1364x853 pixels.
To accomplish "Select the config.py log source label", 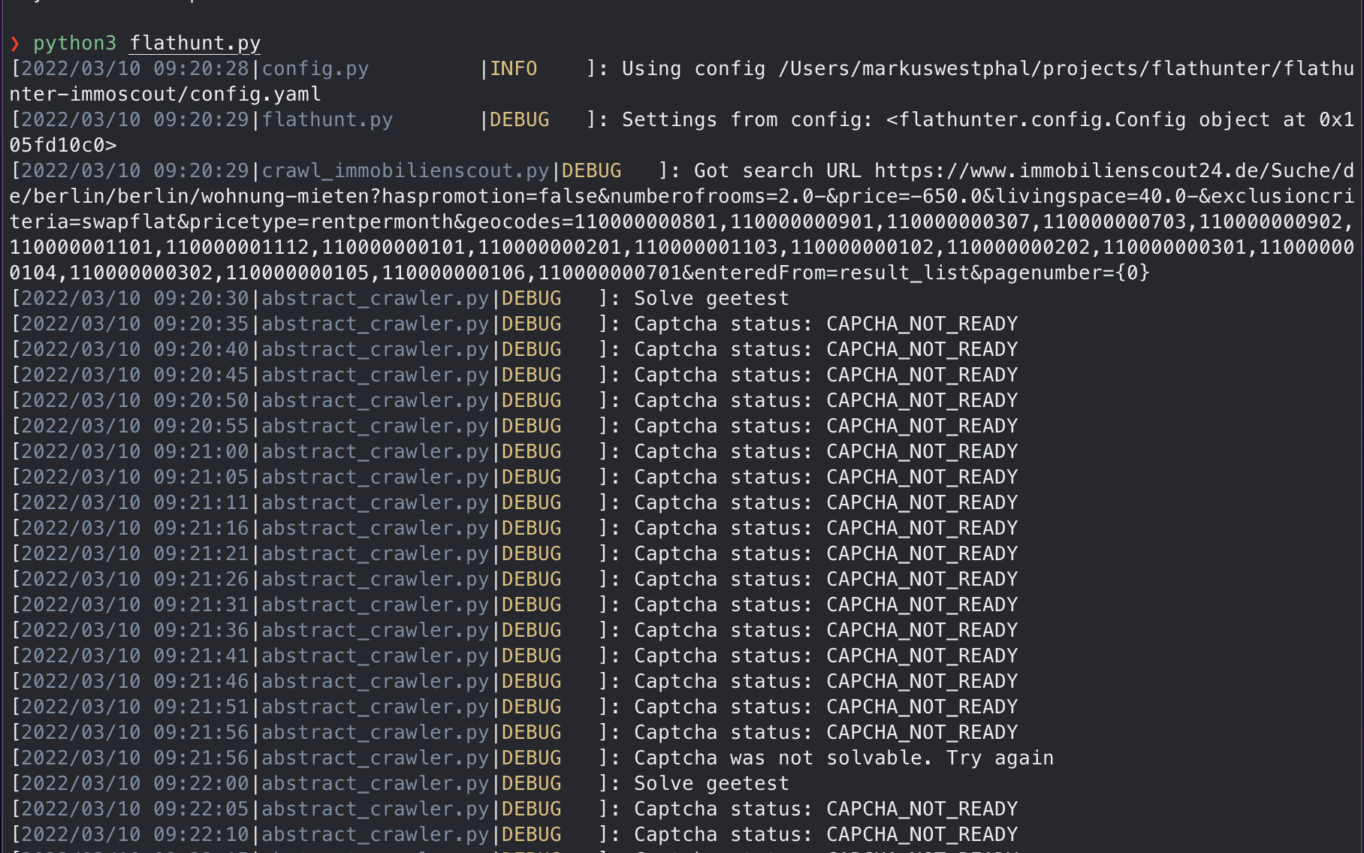I will tap(315, 68).
